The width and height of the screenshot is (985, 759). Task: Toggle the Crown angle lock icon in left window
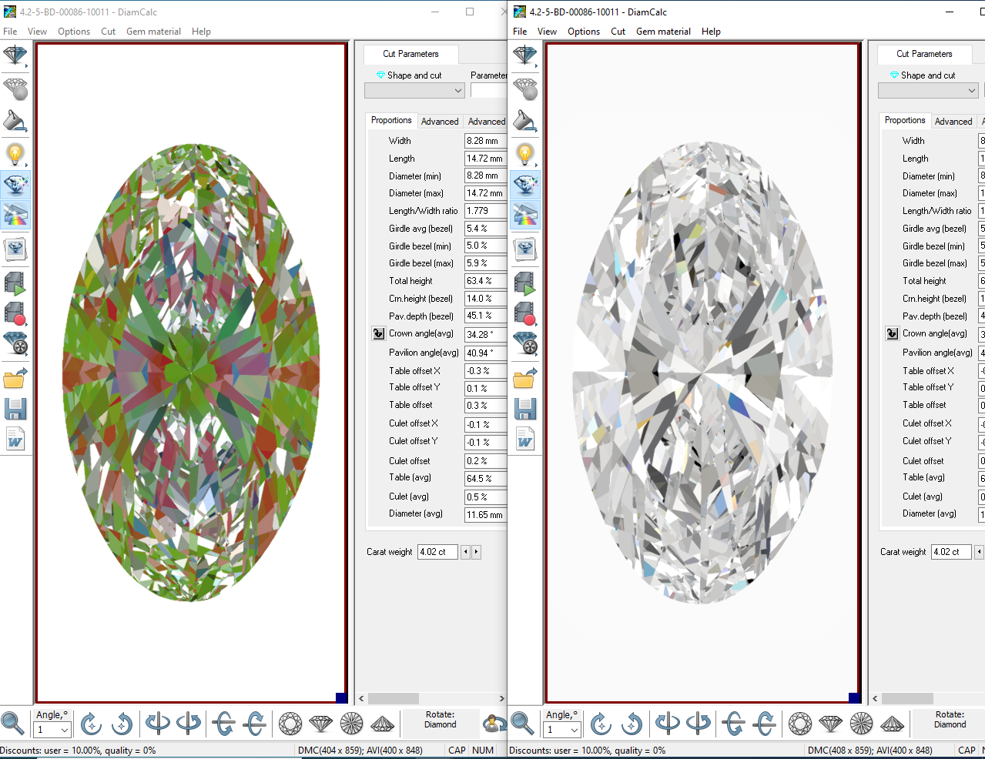tap(378, 333)
